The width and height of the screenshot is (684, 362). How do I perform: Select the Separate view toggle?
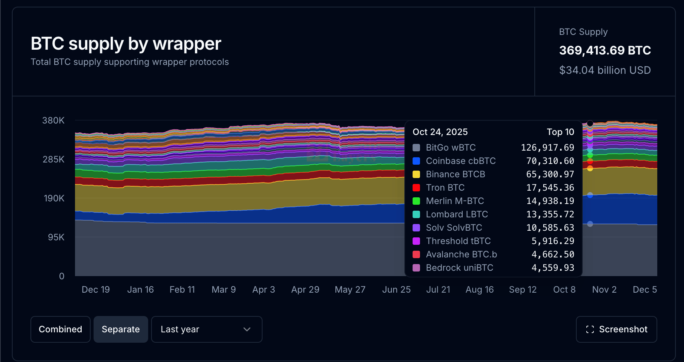[x=121, y=329]
